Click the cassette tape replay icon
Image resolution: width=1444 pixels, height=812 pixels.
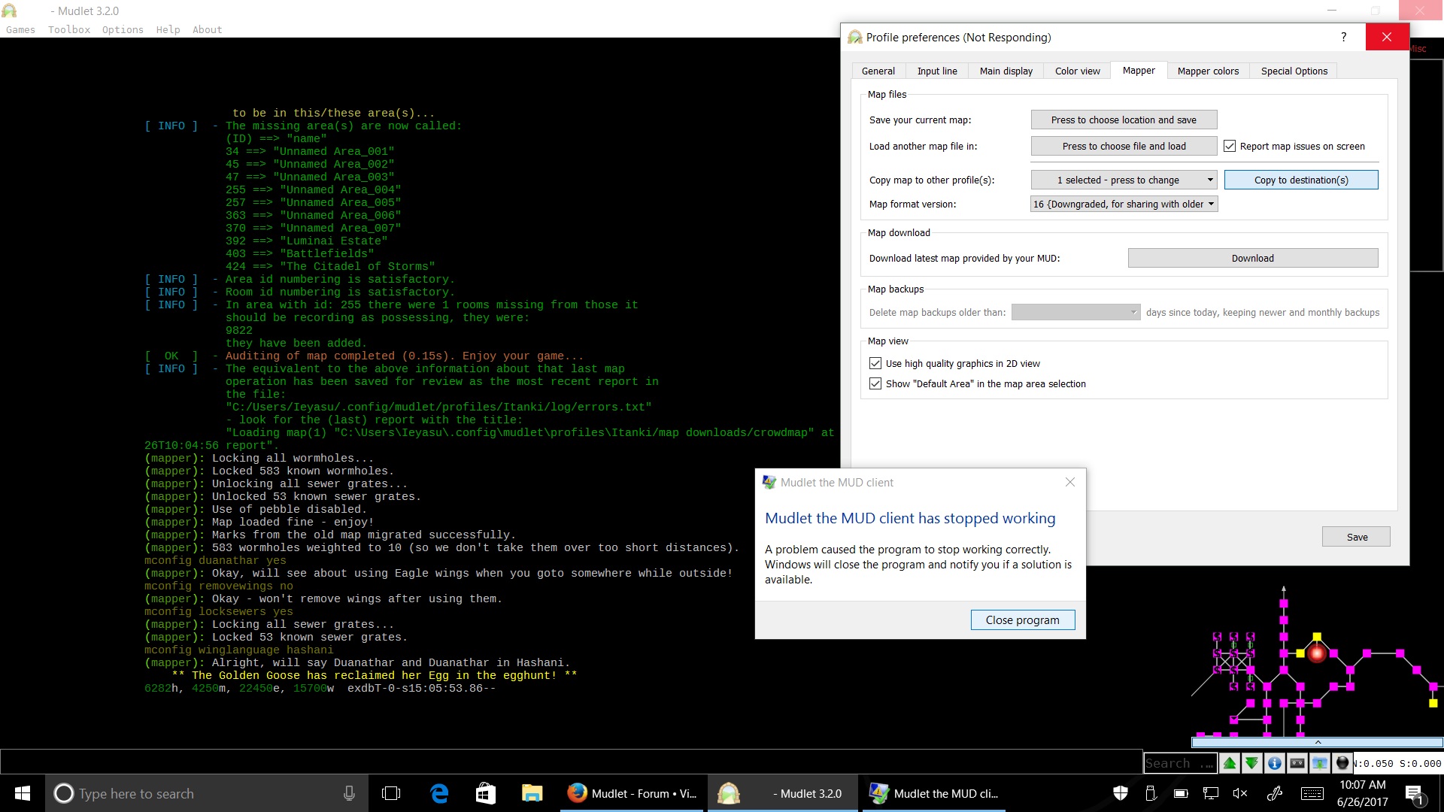pos(1297,763)
